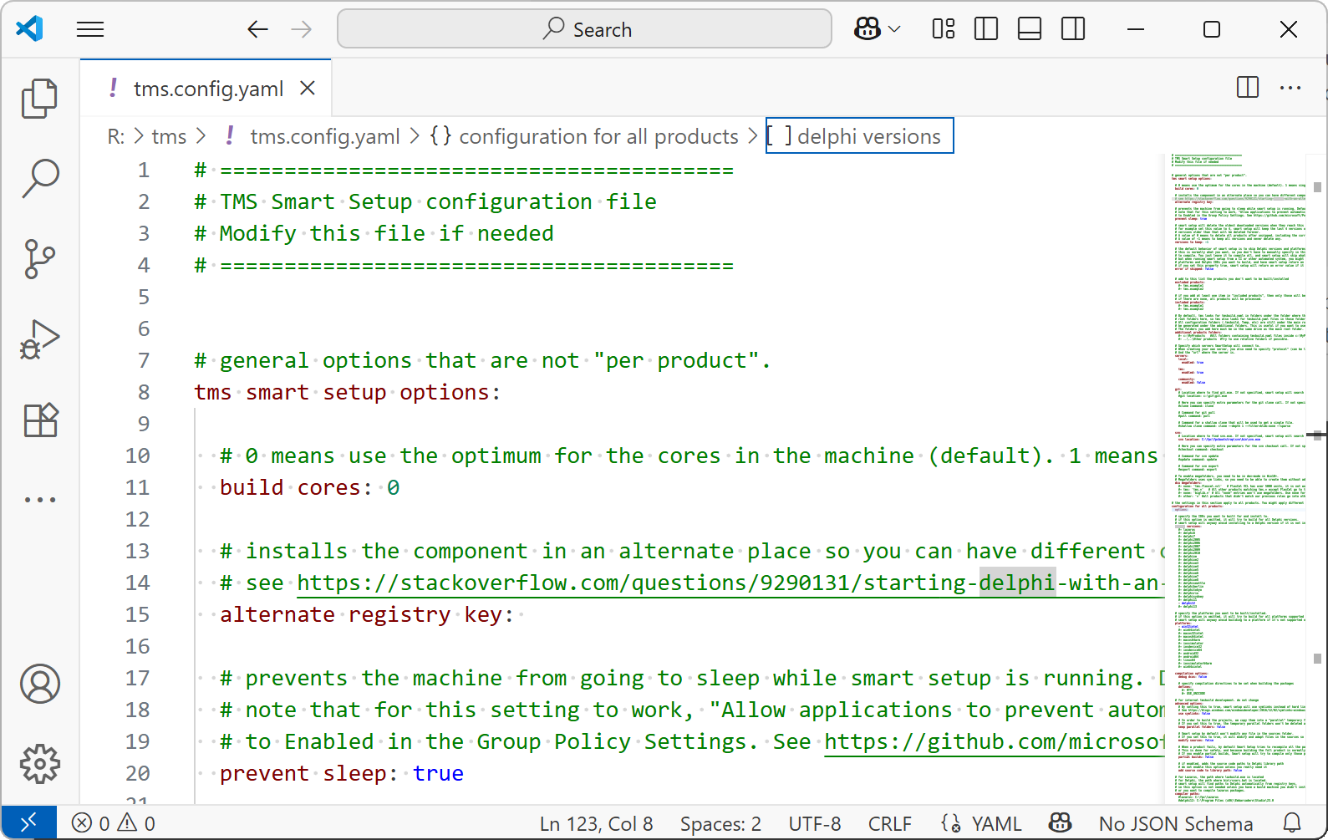Split the editor right
Screen dimensions: 1328x840
(1248, 87)
